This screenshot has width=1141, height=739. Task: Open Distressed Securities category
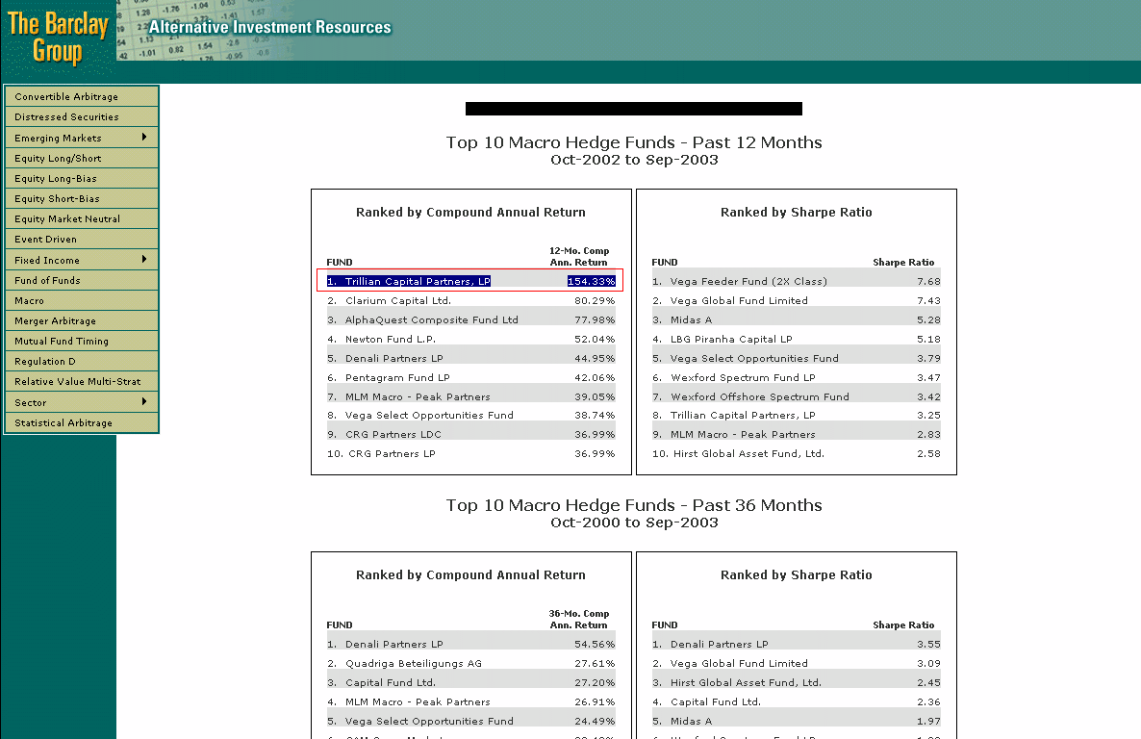pos(82,116)
